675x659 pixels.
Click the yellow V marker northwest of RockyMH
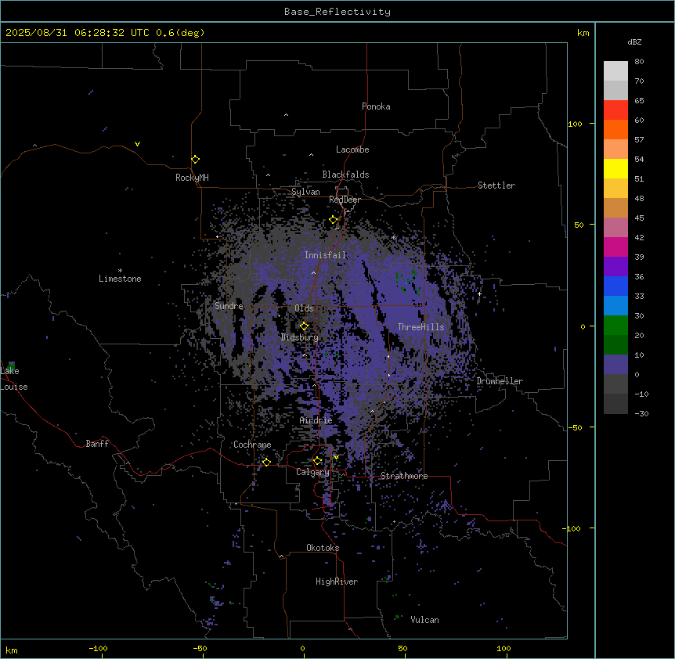[137, 144]
